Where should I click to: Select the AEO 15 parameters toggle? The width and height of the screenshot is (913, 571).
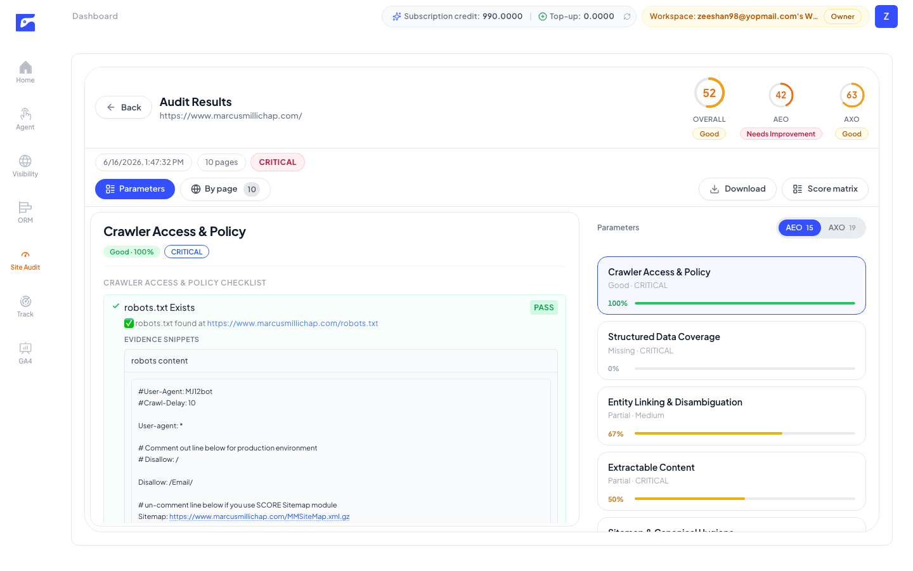800,228
